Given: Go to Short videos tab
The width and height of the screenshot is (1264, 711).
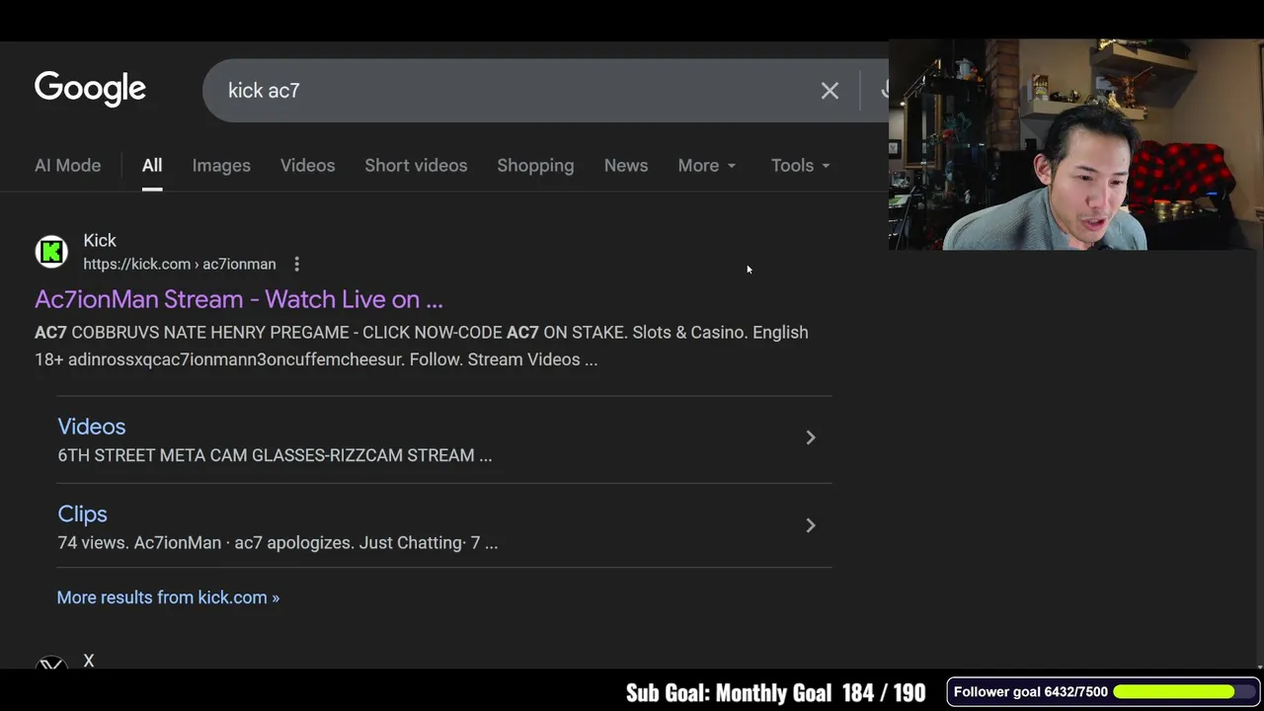Looking at the screenshot, I should click(416, 165).
